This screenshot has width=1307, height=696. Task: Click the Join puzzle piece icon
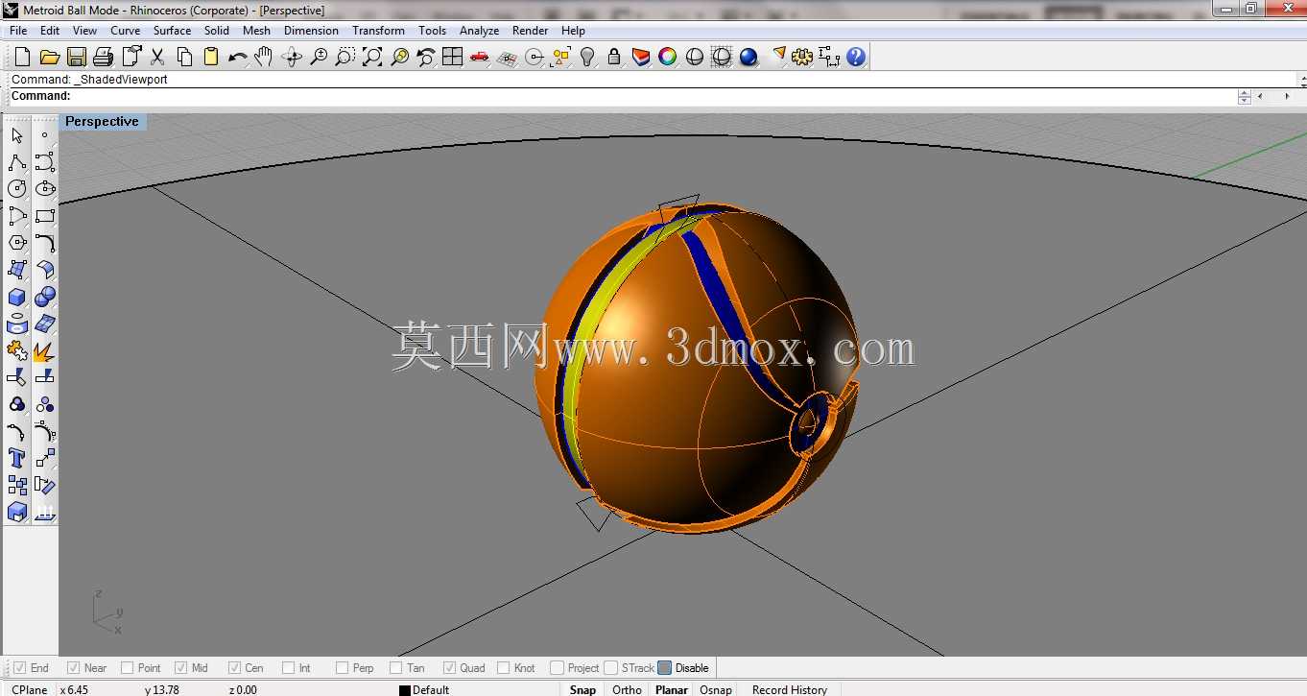pyautogui.click(x=17, y=350)
